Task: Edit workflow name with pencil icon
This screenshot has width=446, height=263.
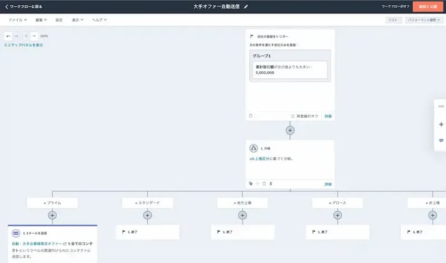Action: pos(246,6)
